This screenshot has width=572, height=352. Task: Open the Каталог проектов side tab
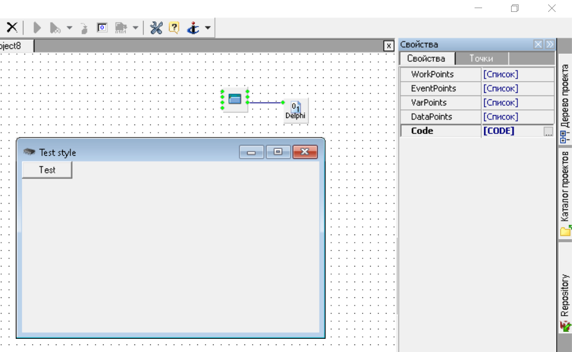coord(565,194)
